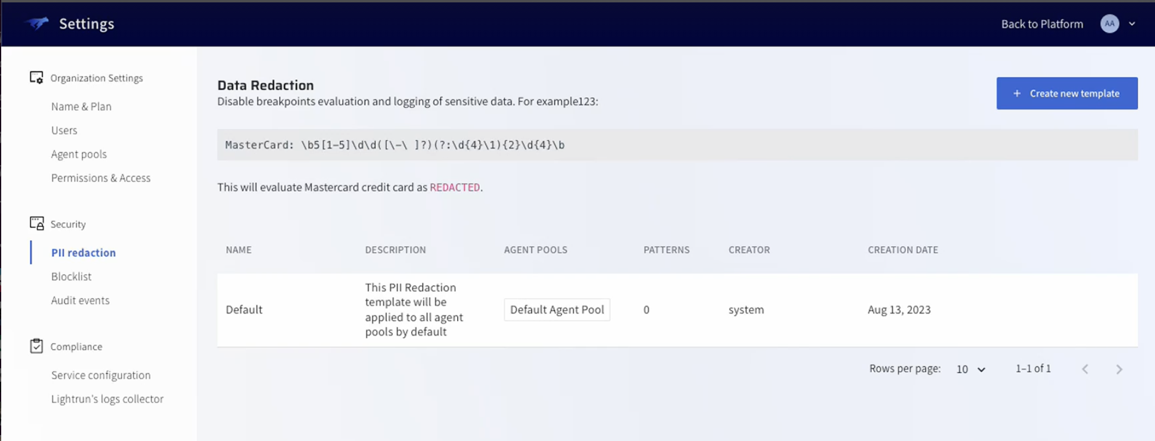The width and height of the screenshot is (1155, 441).
Task: Expand the user account menu chevron
Action: click(x=1132, y=24)
